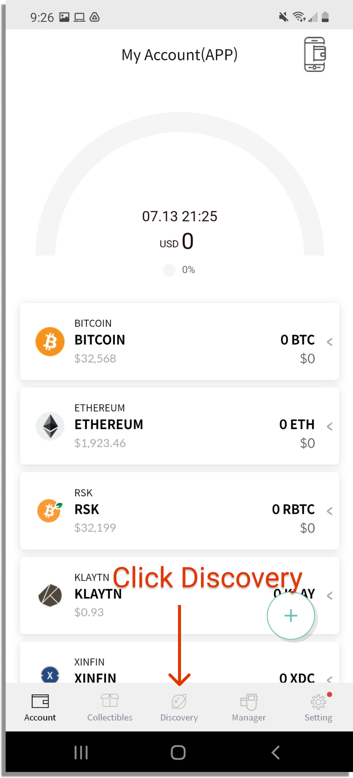353x778 pixels.
Task: Expand the Bitcoin row chevron
Action: coord(330,342)
